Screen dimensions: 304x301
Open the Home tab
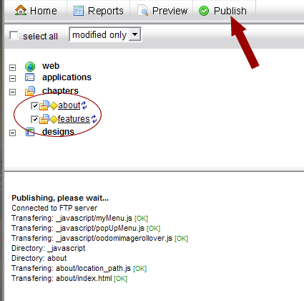[x=36, y=11]
